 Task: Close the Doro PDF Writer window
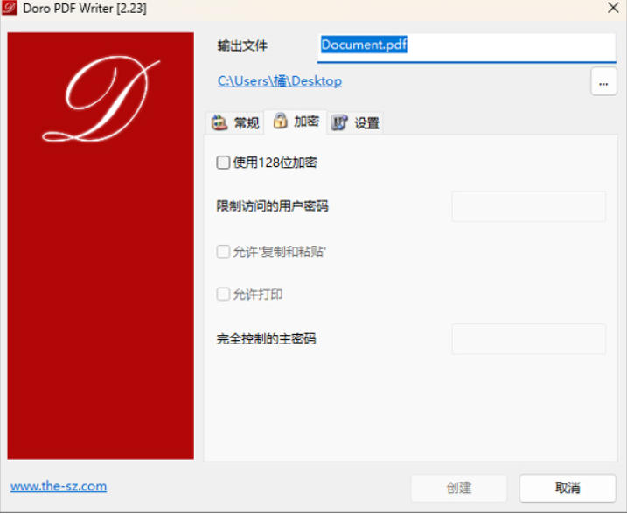[x=613, y=8]
